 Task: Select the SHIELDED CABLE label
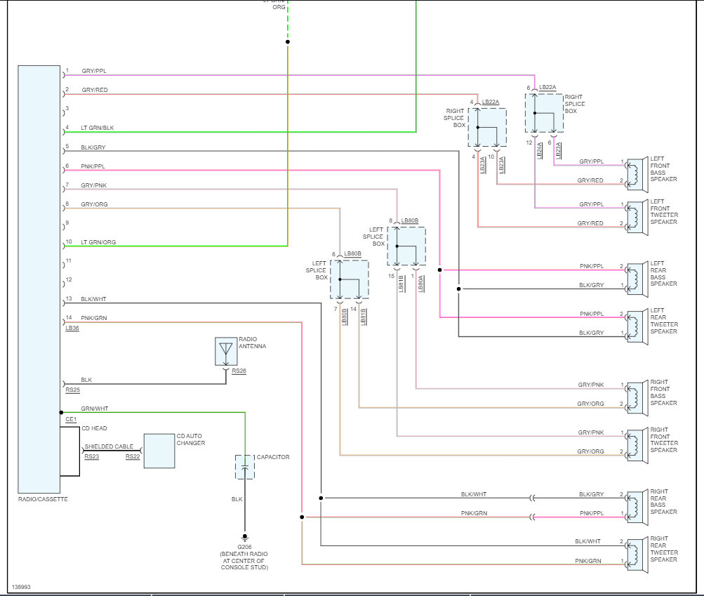pos(109,446)
